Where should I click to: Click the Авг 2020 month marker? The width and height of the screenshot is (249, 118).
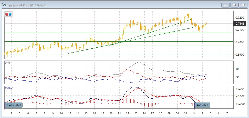click(x=202, y=105)
